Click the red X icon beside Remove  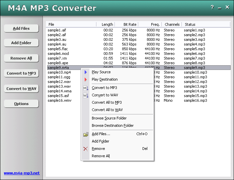click(85, 149)
